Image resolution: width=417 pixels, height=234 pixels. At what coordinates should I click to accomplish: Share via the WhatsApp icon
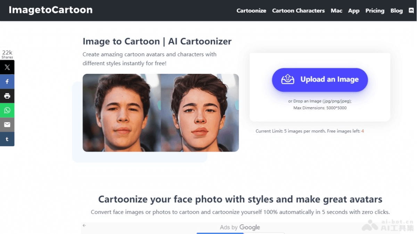click(7, 111)
